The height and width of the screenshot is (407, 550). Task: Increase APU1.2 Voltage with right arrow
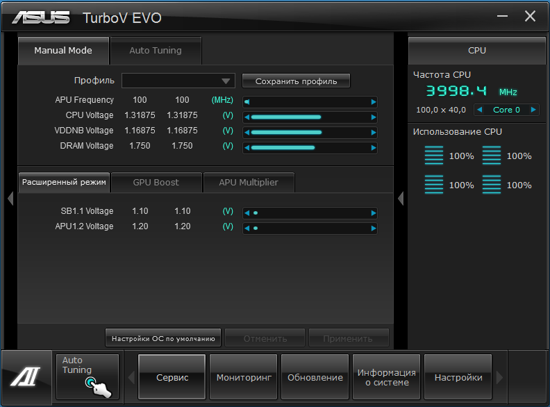374,229
